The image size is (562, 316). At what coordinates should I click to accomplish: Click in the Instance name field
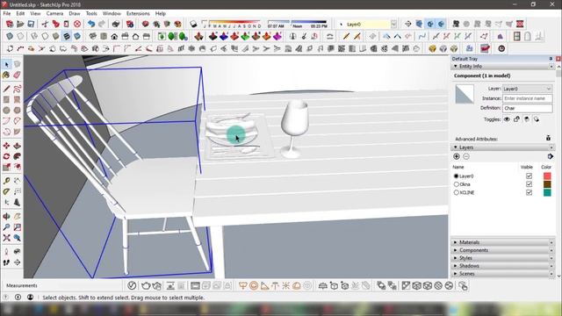pos(527,98)
